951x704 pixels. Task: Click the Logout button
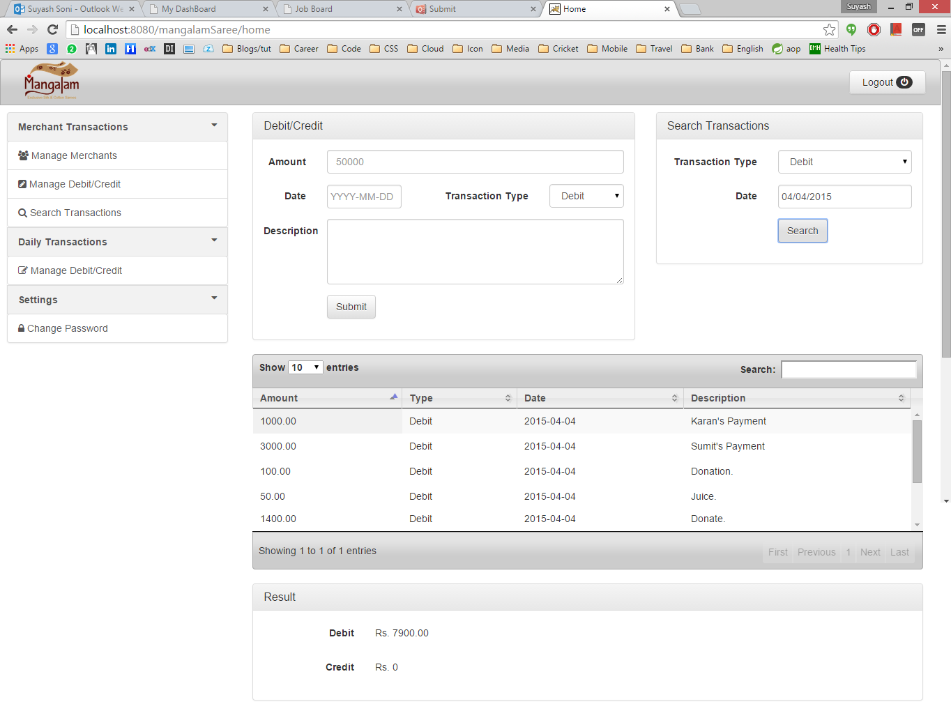887,82
